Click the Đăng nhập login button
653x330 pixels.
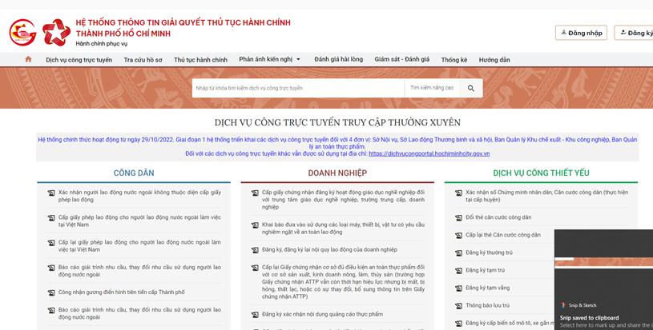point(581,33)
